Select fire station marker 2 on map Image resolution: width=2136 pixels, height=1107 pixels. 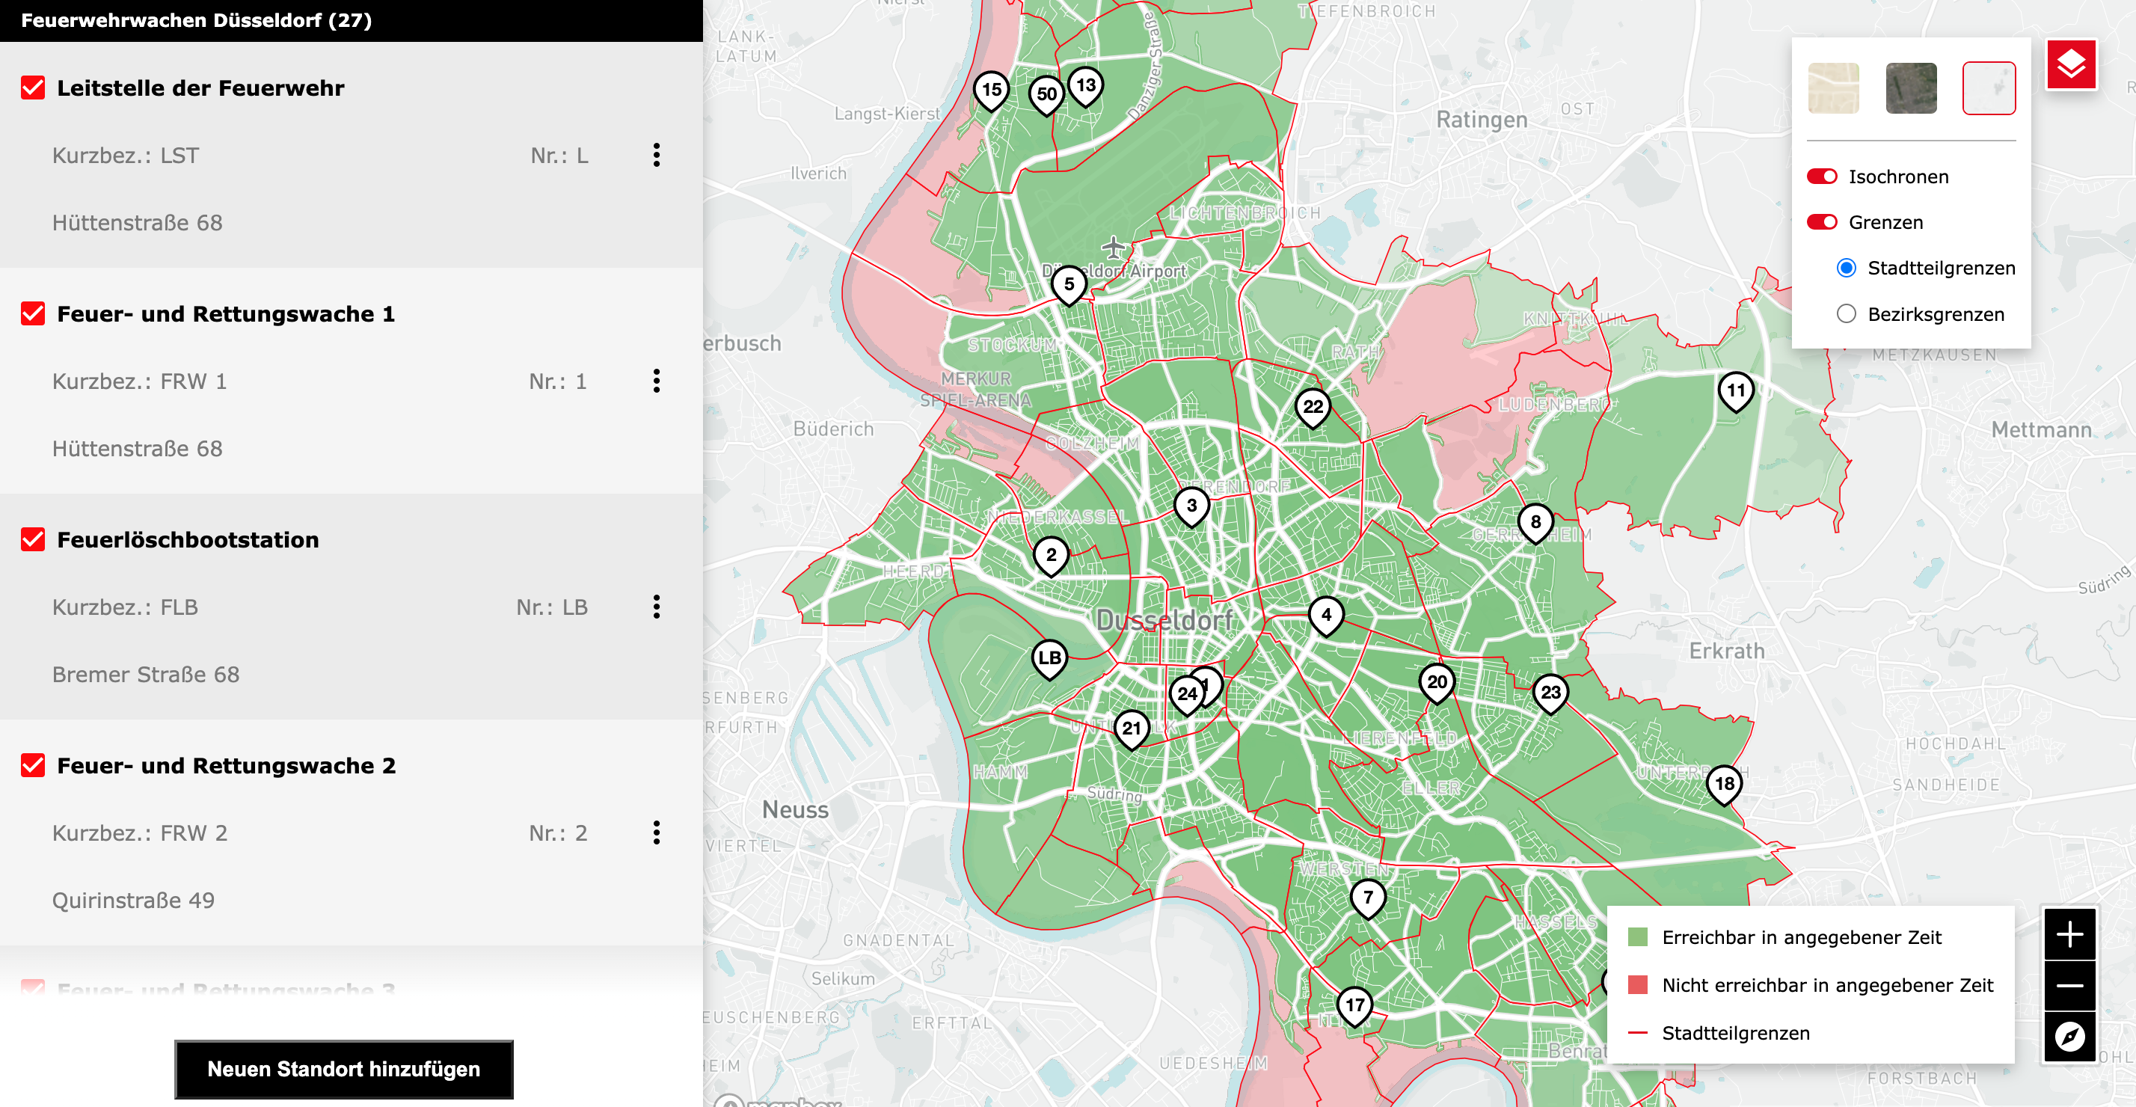click(1051, 556)
